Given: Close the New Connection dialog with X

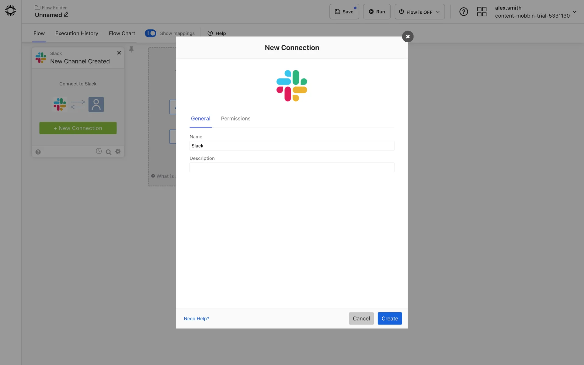Looking at the screenshot, I should (408, 36).
